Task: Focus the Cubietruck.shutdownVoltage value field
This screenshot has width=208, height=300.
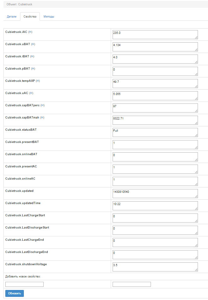Action: tap(155, 267)
